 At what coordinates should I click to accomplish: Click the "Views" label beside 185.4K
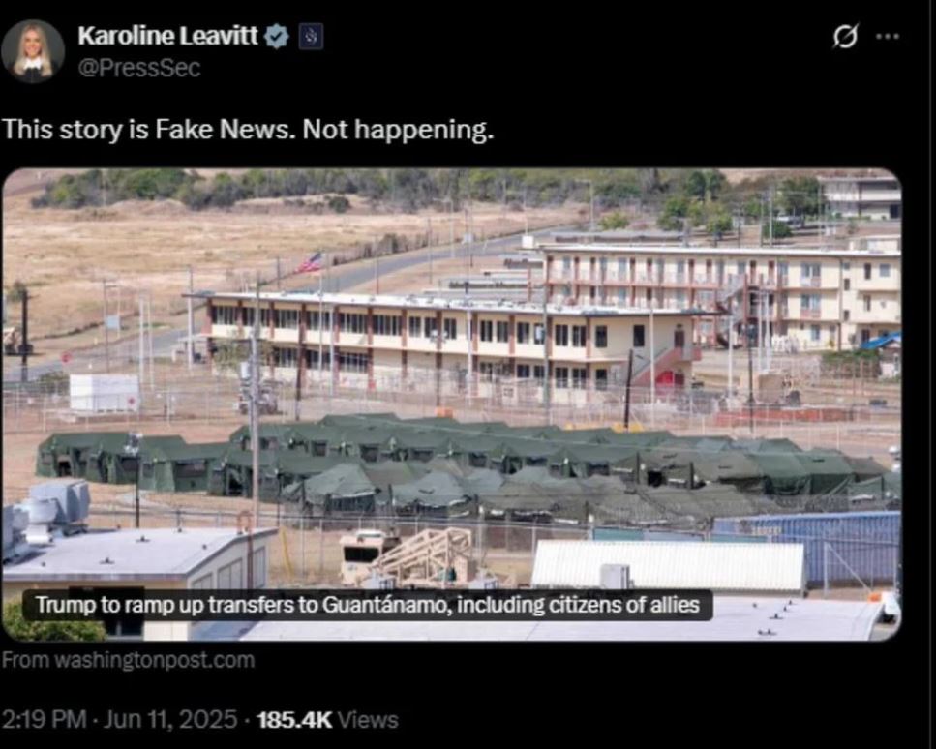point(368,720)
